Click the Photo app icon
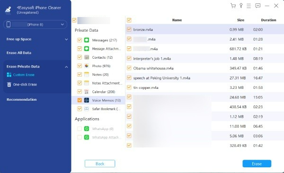Screen dimensions: 284x173 click(x=87, y=66)
